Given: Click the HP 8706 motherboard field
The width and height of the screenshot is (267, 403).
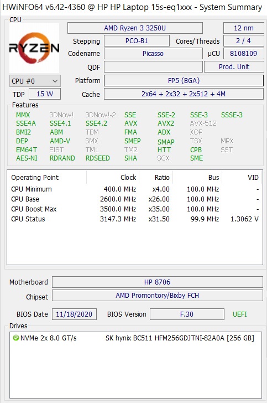Looking at the screenshot, I should [158, 282].
